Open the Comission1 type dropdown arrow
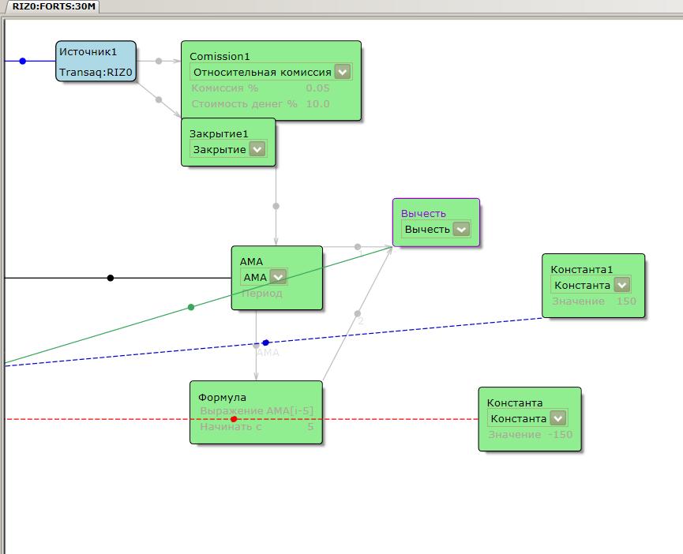 point(343,73)
